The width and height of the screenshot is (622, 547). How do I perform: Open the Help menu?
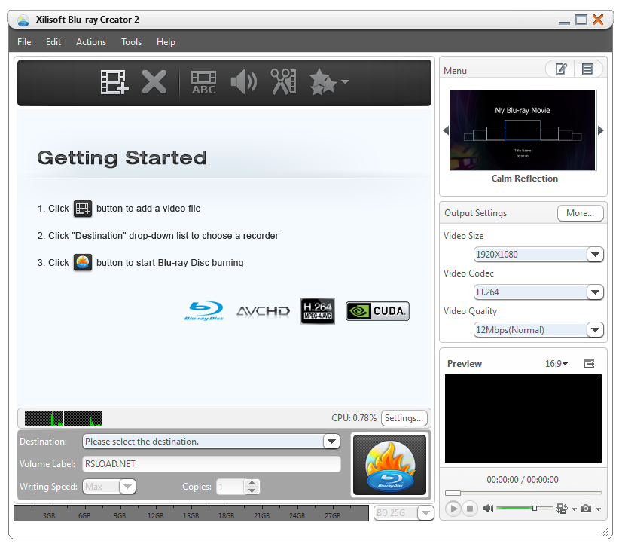coord(166,42)
